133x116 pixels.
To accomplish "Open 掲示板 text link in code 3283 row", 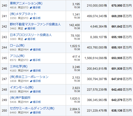I will pyautogui.click(x=31, y=39).
